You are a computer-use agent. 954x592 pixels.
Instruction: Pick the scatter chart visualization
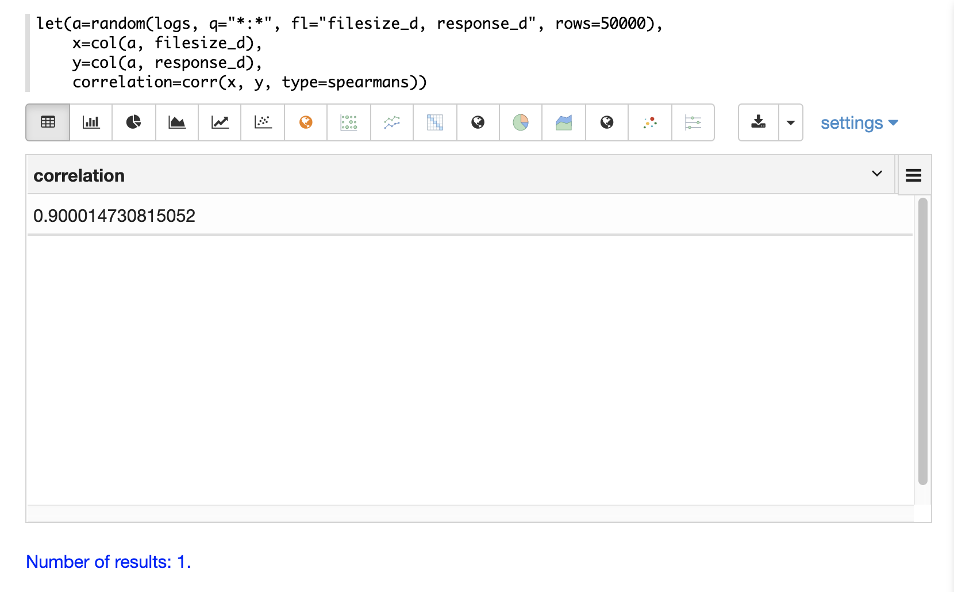coord(263,122)
